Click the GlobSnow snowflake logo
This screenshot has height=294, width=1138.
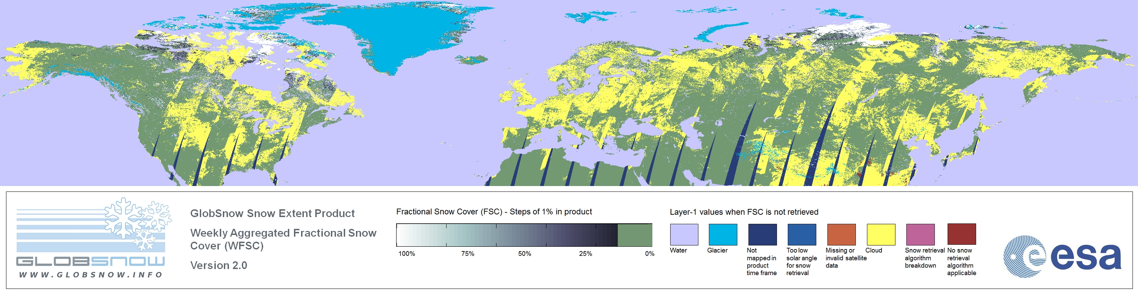[138, 224]
